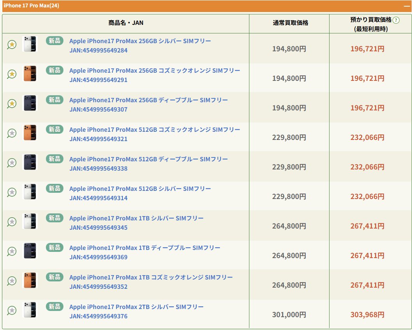Screen dimensions: 412x330
Task: Open 1TB ディープブルー product thumbnail
Action: point(30,250)
